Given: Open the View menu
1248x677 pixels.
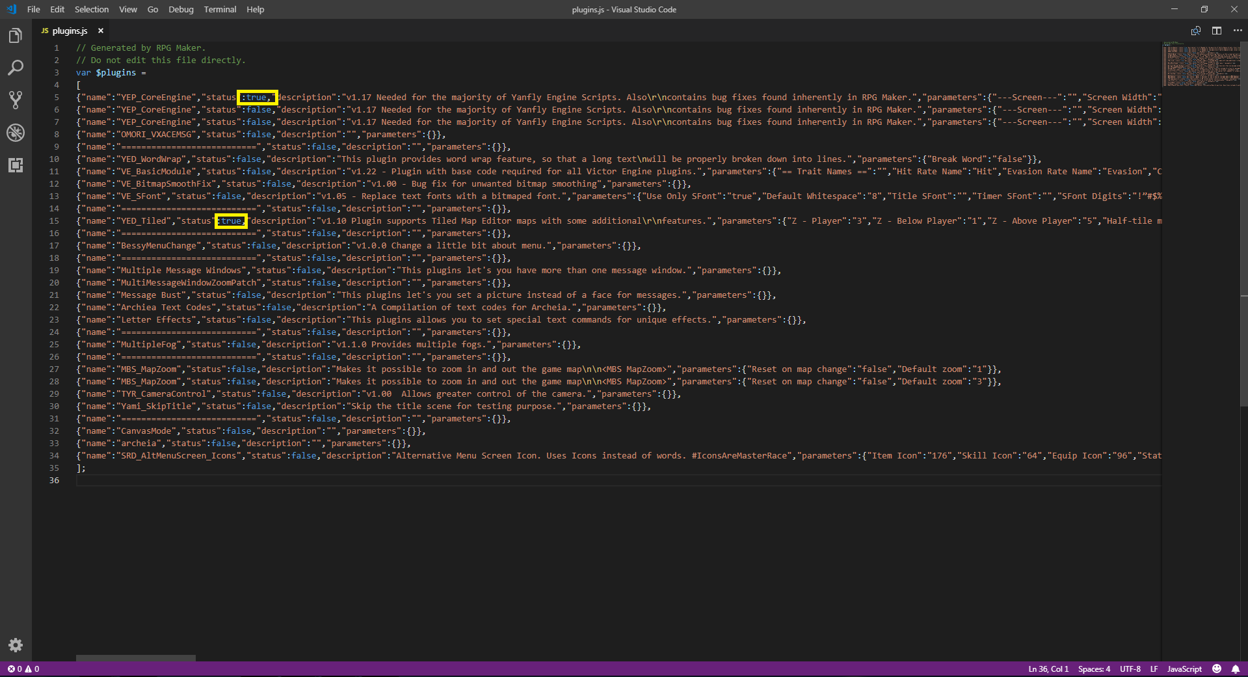Looking at the screenshot, I should (x=128, y=9).
